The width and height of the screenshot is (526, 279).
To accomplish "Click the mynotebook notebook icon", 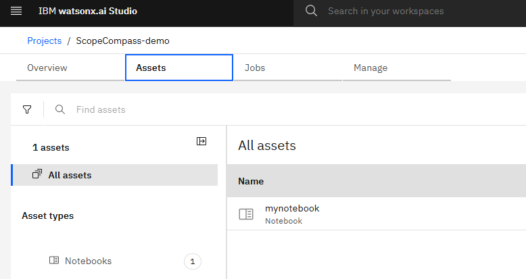I will click(246, 214).
